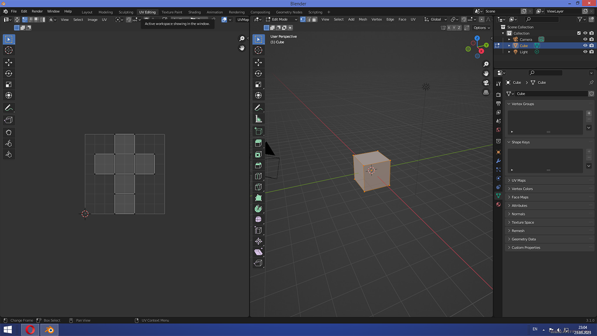Open the Mesh menu in 3D viewport
The width and height of the screenshot is (597, 336).
[363, 19]
